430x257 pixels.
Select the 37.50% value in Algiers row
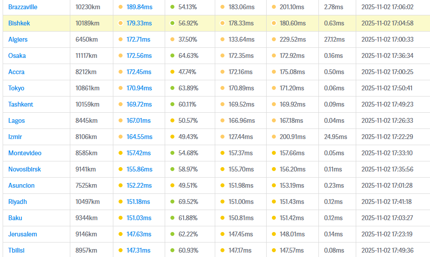coord(188,39)
